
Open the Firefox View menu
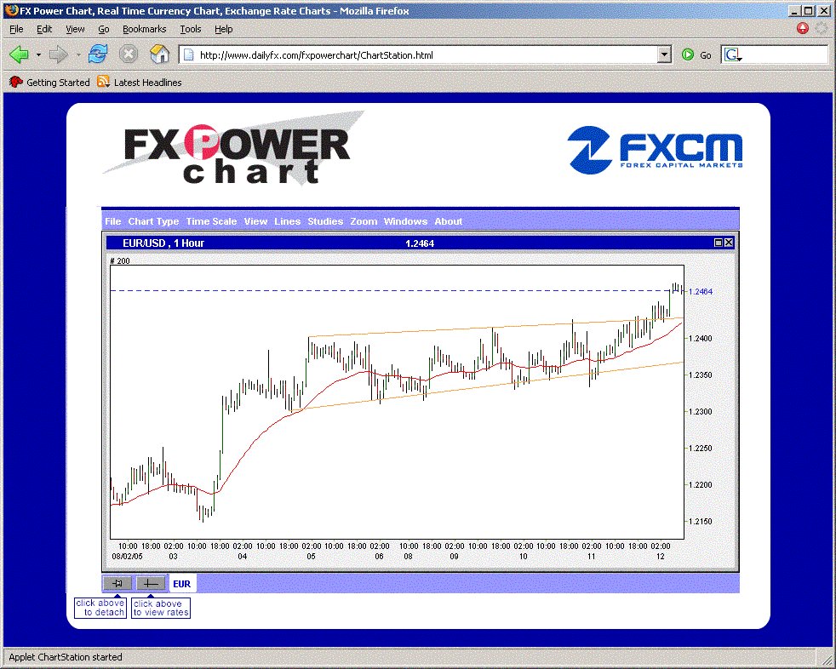(75, 29)
